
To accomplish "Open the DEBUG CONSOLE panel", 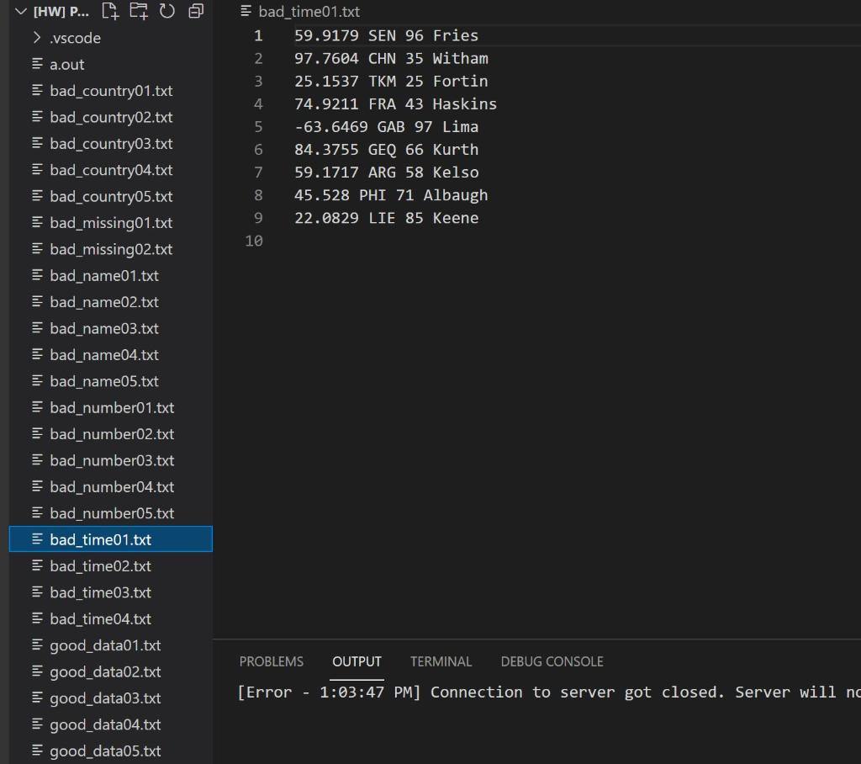I will coord(552,661).
